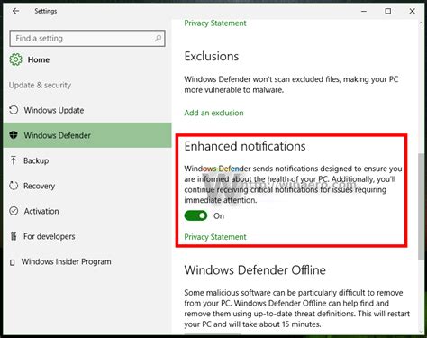The width and height of the screenshot is (427, 338).
Task: Click the scrollbar down arrow
Action: (421, 332)
